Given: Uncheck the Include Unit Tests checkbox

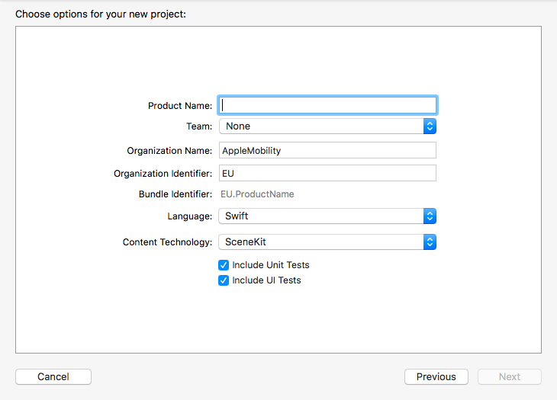Looking at the screenshot, I should pyautogui.click(x=224, y=265).
